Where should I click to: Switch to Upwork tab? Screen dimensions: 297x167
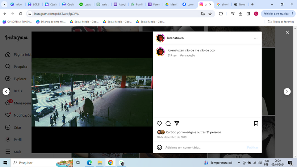(x=85, y=4)
